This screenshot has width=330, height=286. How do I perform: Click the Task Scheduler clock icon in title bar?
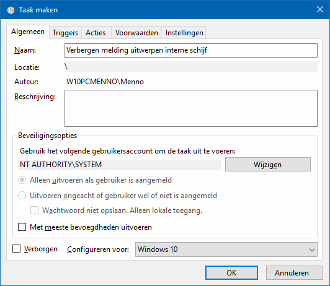11,10
